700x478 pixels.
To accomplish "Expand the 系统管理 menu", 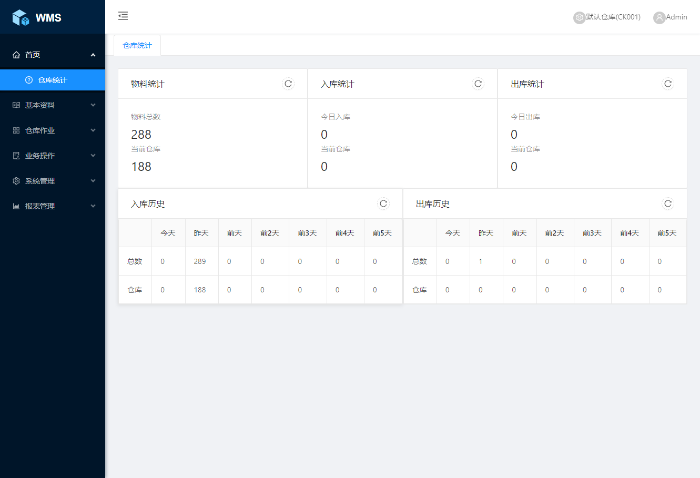I will 53,181.
